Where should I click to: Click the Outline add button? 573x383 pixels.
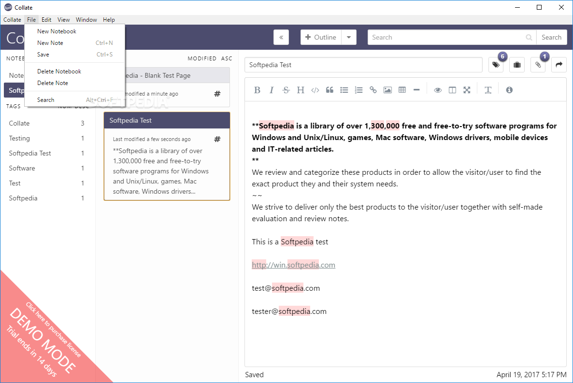[321, 37]
